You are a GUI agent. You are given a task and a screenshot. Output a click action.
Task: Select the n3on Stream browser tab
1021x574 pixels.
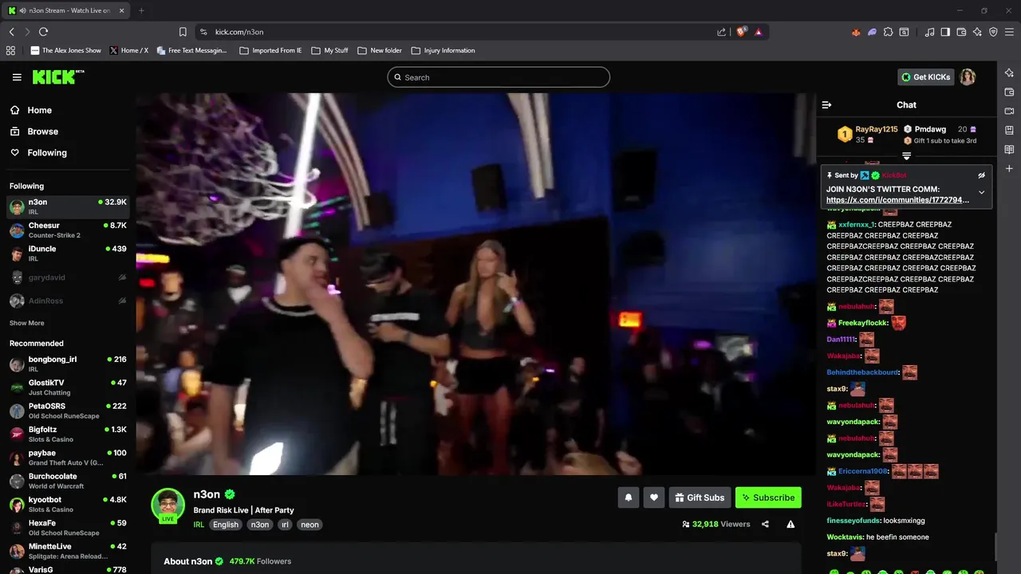65,10
